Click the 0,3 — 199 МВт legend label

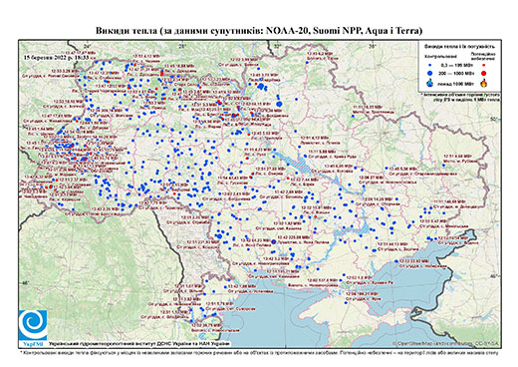[x=456, y=65]
